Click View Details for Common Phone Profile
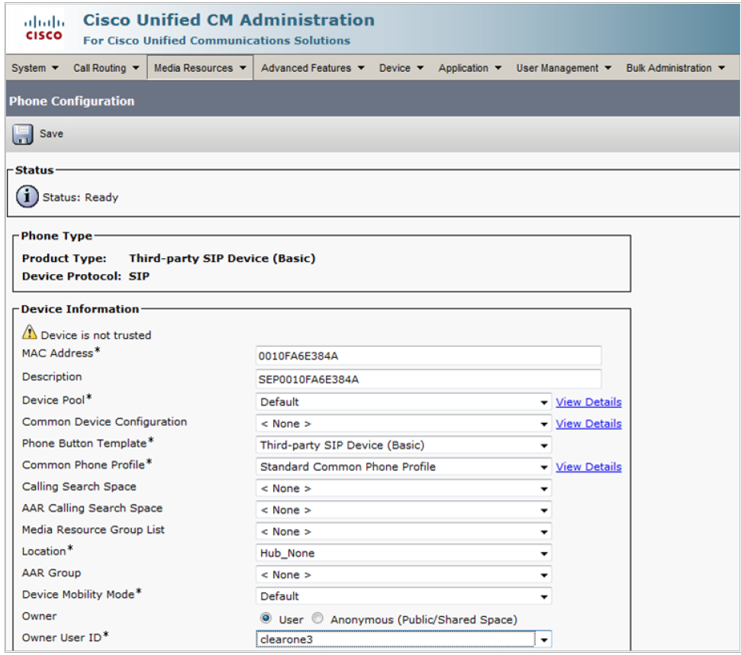This screenshot has width=741, height=655. [588, 467]
